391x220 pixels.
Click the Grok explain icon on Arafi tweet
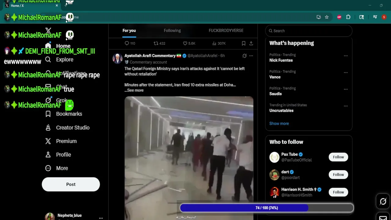pos(244,56)
